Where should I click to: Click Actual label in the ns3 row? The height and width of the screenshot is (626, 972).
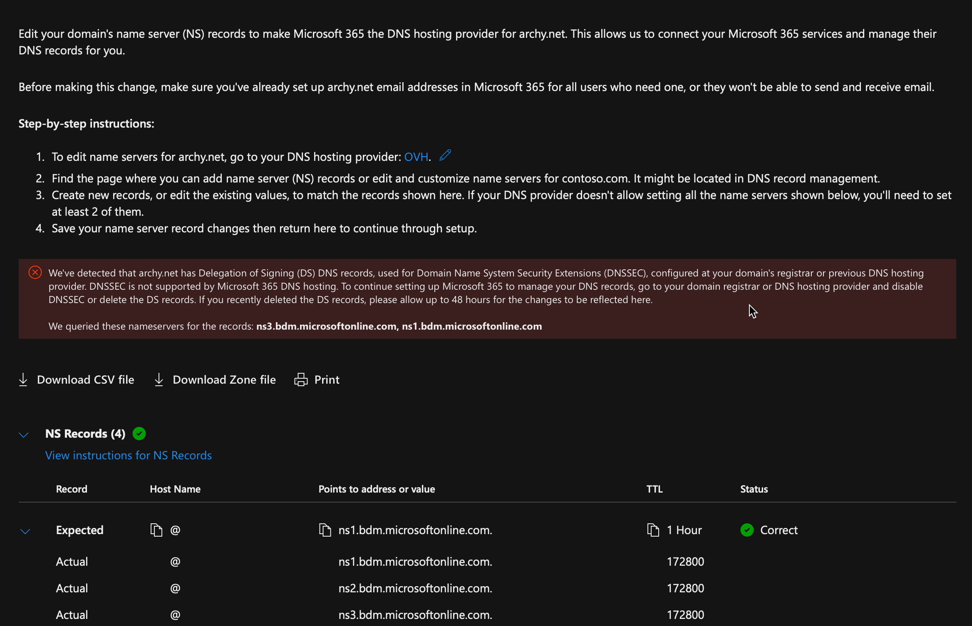coord(72,615)
